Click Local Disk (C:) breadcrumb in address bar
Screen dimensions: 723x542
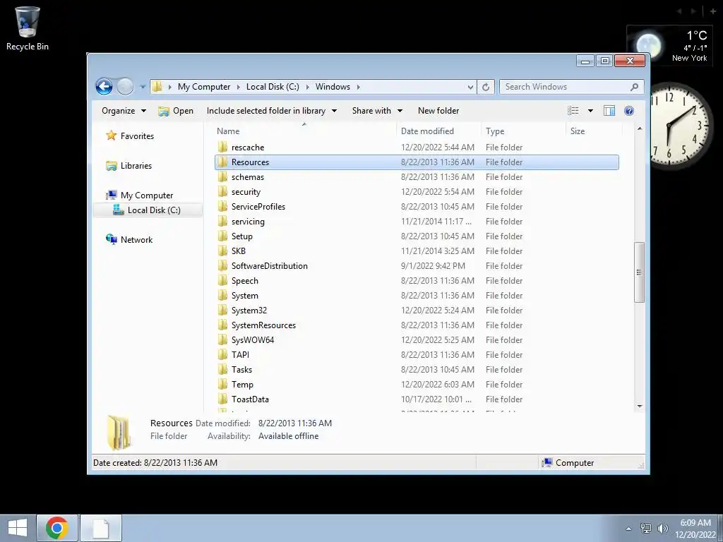tap(273, 87)
